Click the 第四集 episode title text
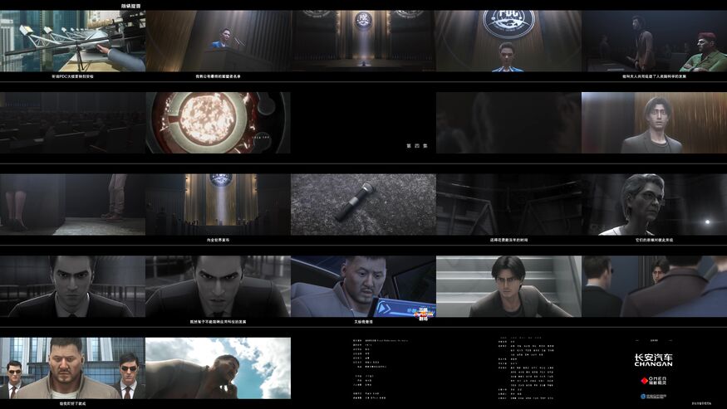Screen dimensions: 727x409 tap(417, 145)
